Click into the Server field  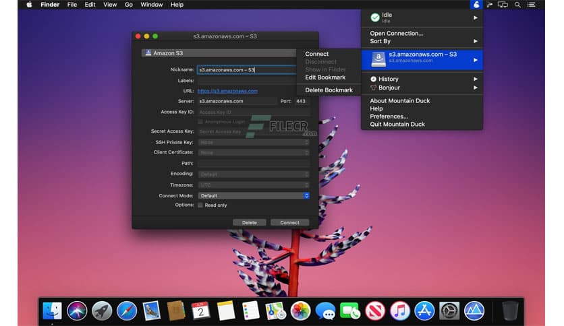237,101
